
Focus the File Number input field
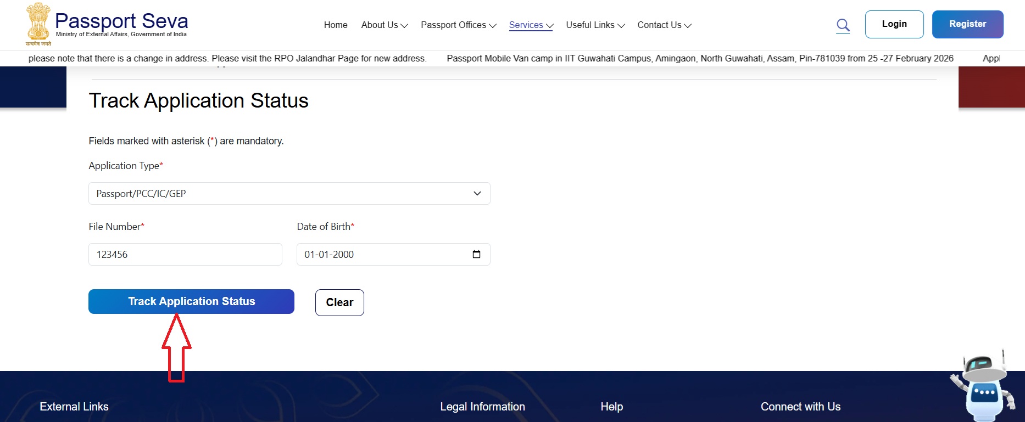[185, 255]
